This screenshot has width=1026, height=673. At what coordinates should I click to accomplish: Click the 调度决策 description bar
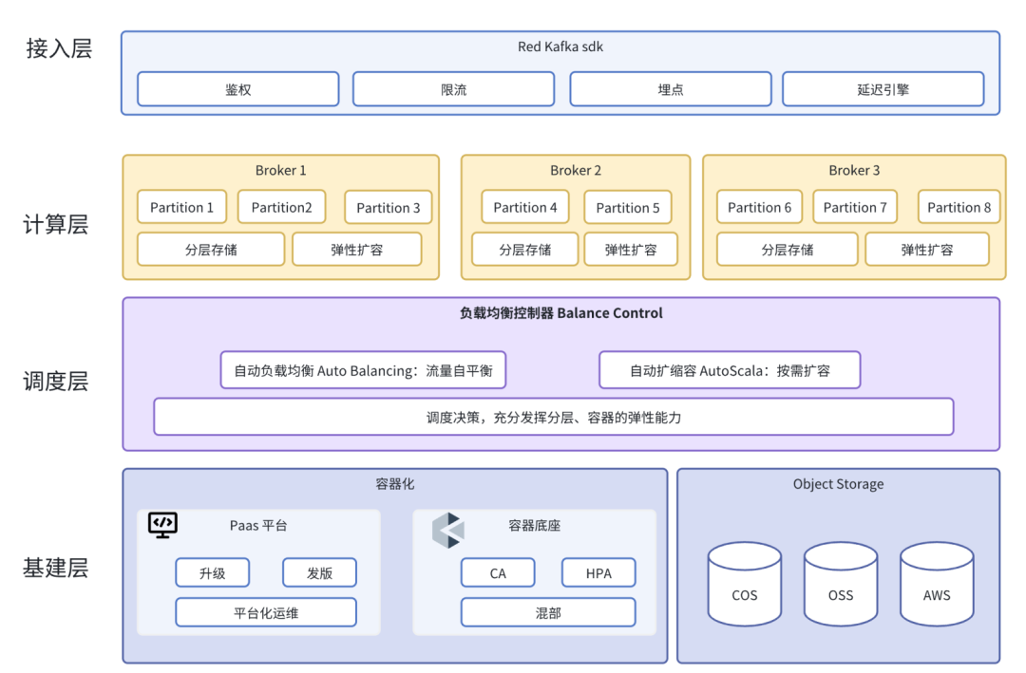tap(554, 417)
